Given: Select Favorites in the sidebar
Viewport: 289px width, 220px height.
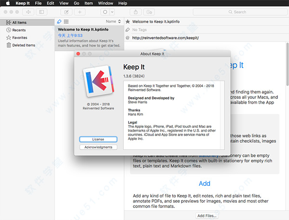Looking at the screenshot, I should (x=27, y=38).
